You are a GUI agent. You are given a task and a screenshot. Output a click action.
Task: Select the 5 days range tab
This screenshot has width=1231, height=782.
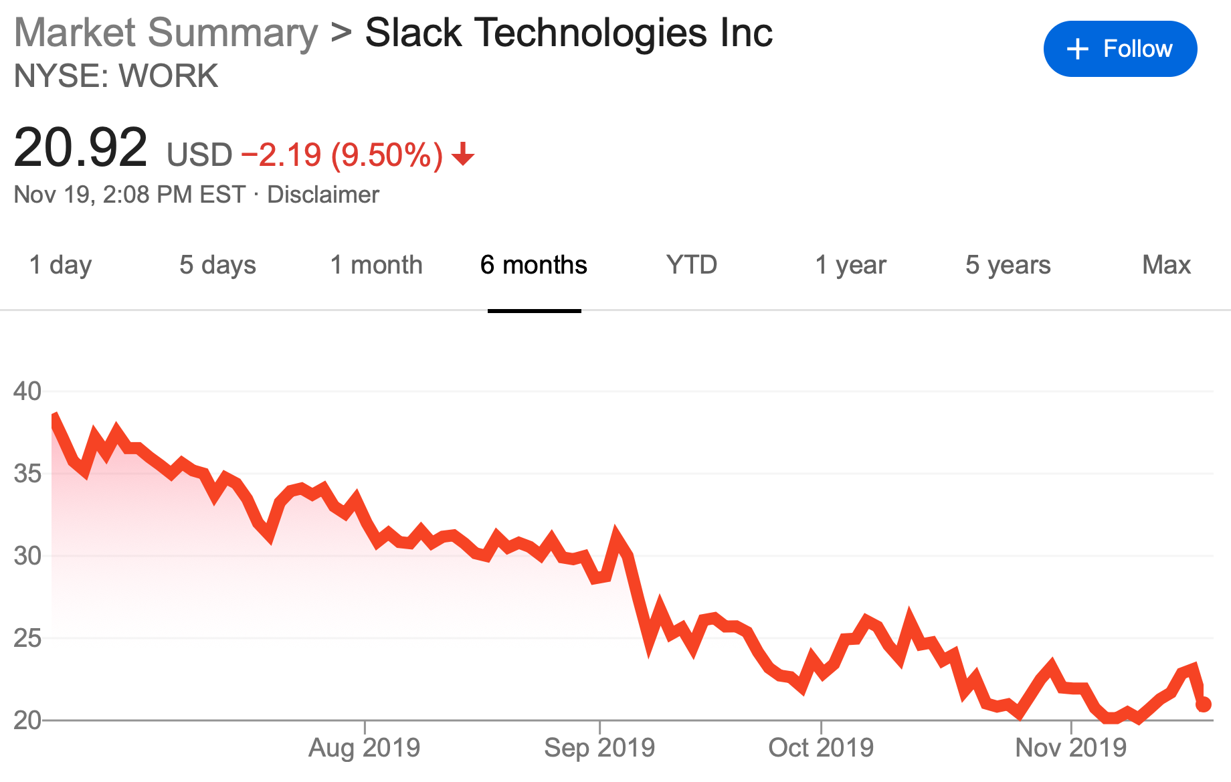(x=217, y=265)
